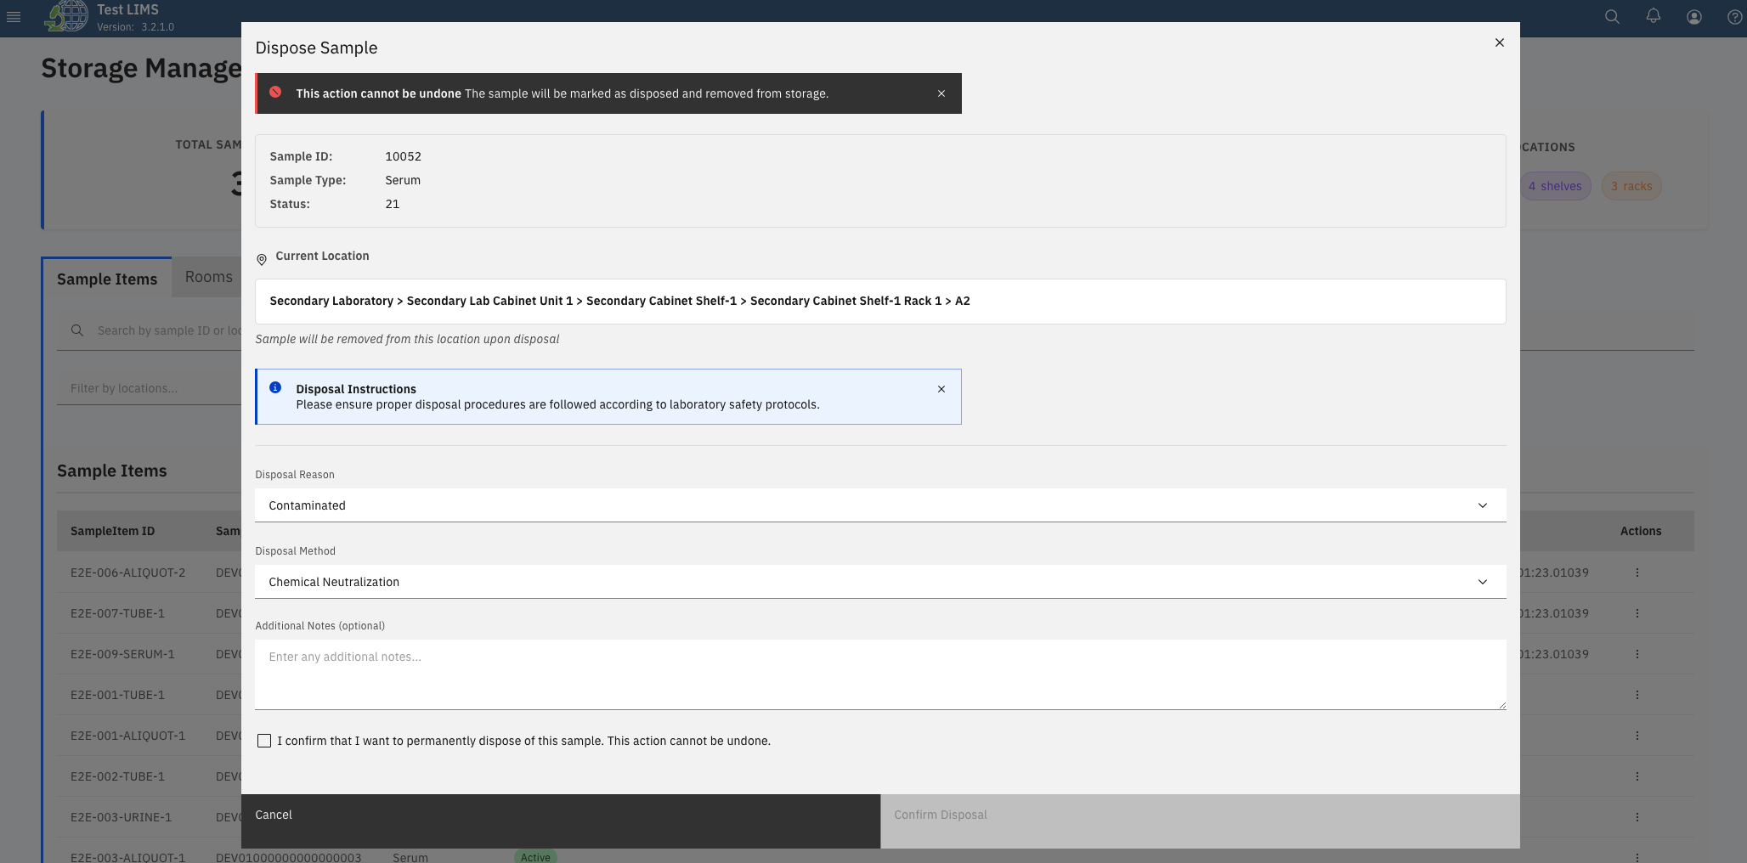Open the search icon in header
The image size is (1747, 863).
(x=1612, y=17)
